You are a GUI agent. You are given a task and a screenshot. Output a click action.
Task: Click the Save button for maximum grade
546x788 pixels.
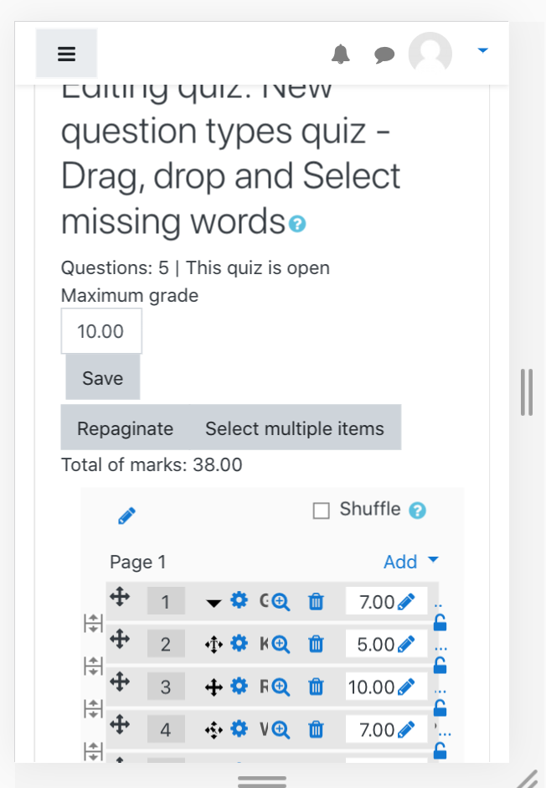pos(103,377)
